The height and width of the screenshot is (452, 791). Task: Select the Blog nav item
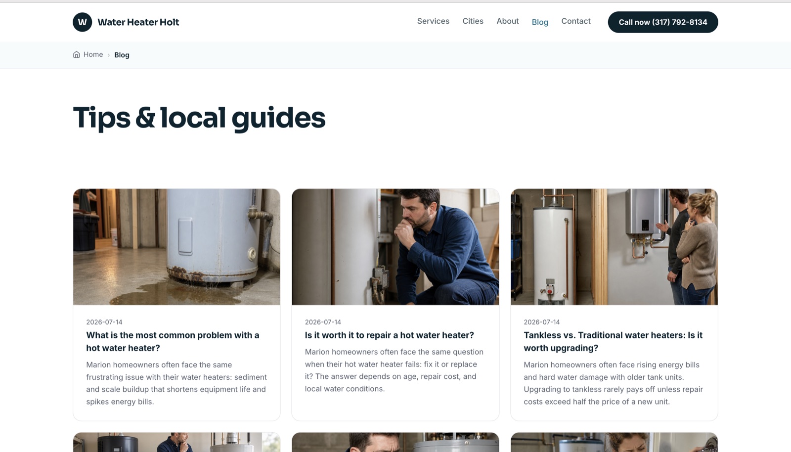540,22
